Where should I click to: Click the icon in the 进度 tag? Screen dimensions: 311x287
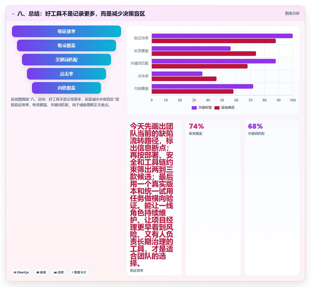[x=55, y=273]
